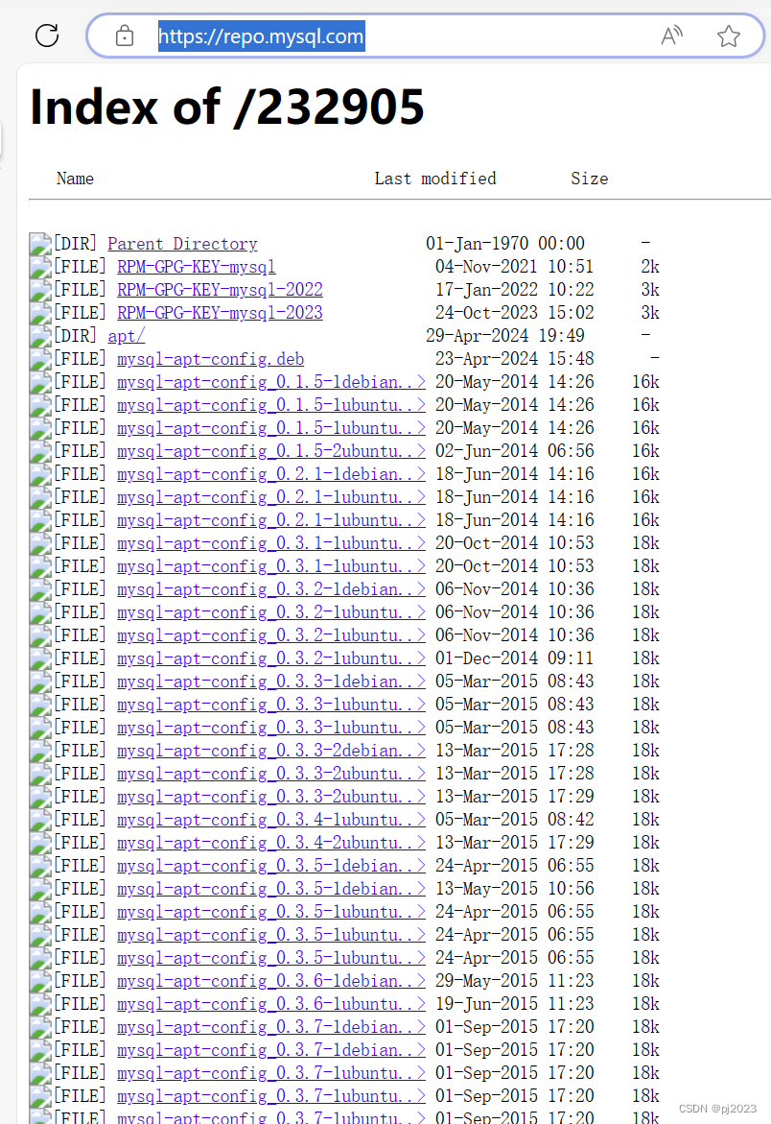
Task: Open mysql-apt-config_0.1.5-1debian link
Action: pos(271,382)
